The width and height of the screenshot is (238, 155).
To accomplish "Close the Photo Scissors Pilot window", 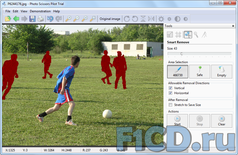I will coord(230,3).
